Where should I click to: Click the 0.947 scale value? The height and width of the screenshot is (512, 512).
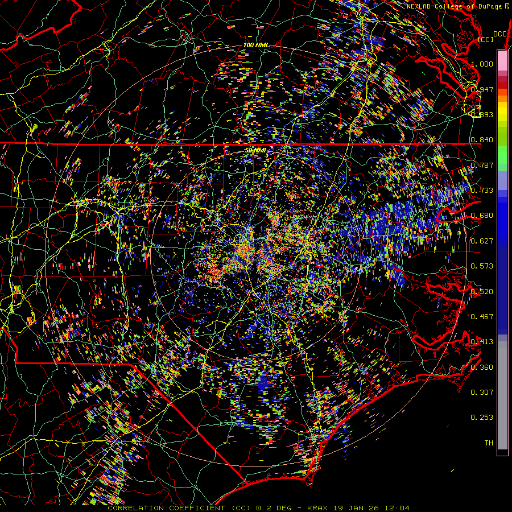click(x=482, y=89)
